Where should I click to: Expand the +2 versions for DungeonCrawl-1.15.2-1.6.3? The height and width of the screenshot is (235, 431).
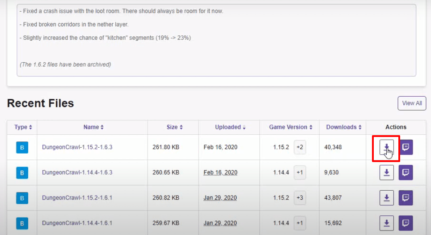(300, 147)
